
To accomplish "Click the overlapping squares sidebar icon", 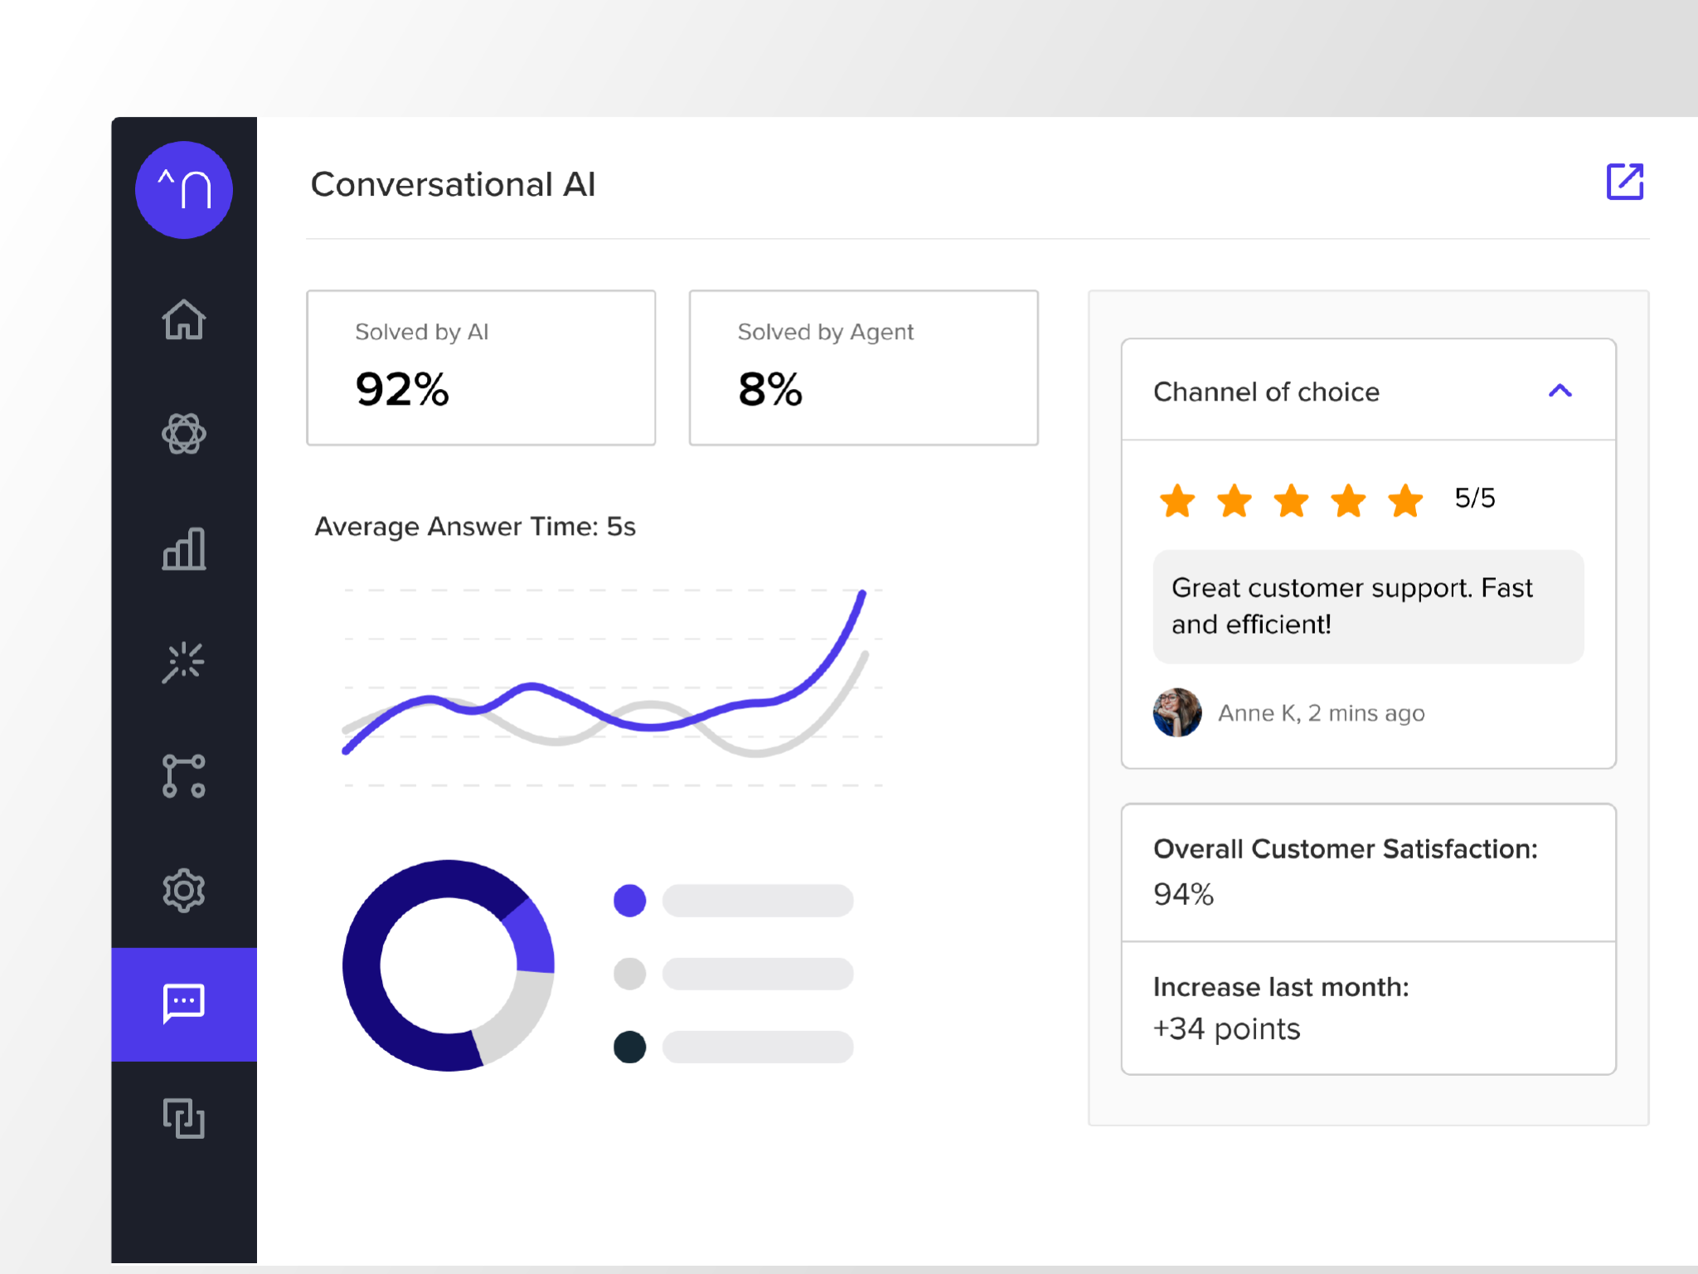I will [183, 1118].
